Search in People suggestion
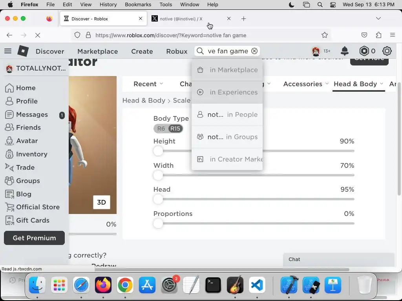Image resolution: width=402 pixels, height=301 pixels. tap(227, 114)
